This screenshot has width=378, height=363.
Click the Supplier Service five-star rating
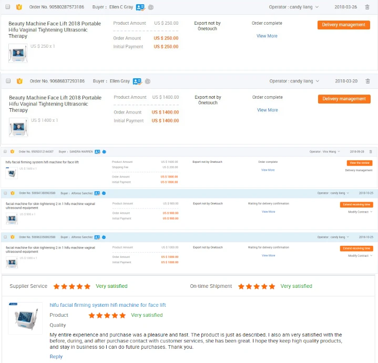tap(72, 286)
